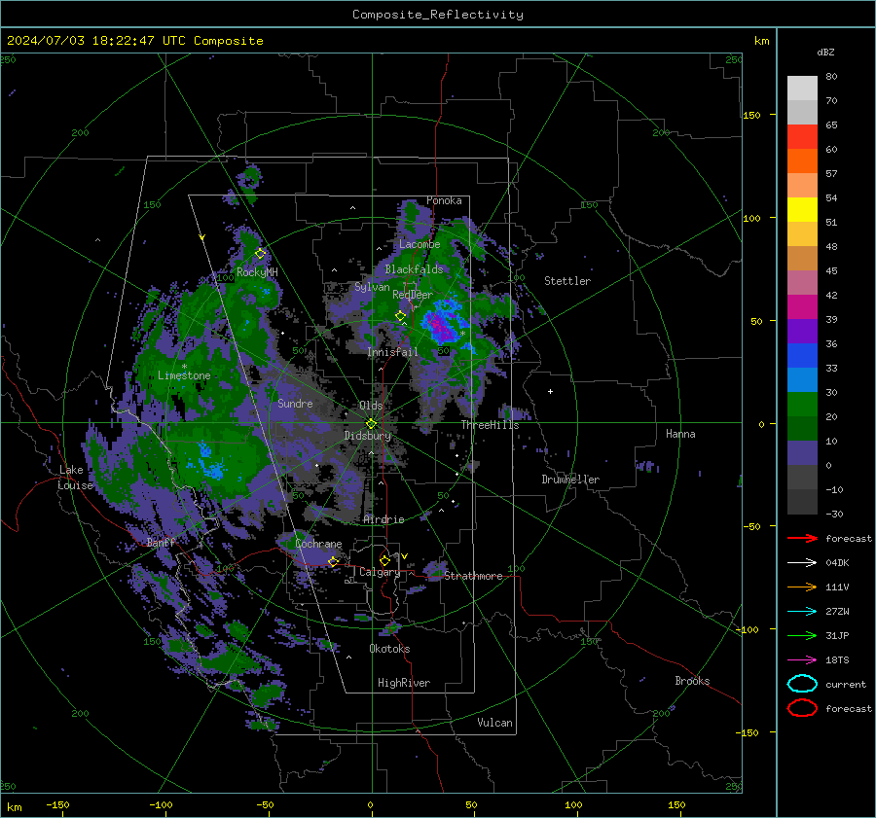Click the Didsbury town label

tap(368, 436)
